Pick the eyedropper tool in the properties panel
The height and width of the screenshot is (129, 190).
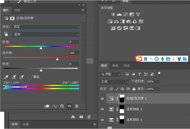(6, 77)
